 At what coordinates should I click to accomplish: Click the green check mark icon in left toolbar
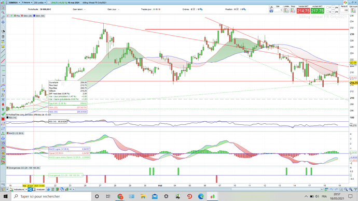click(x=3, y=114)
